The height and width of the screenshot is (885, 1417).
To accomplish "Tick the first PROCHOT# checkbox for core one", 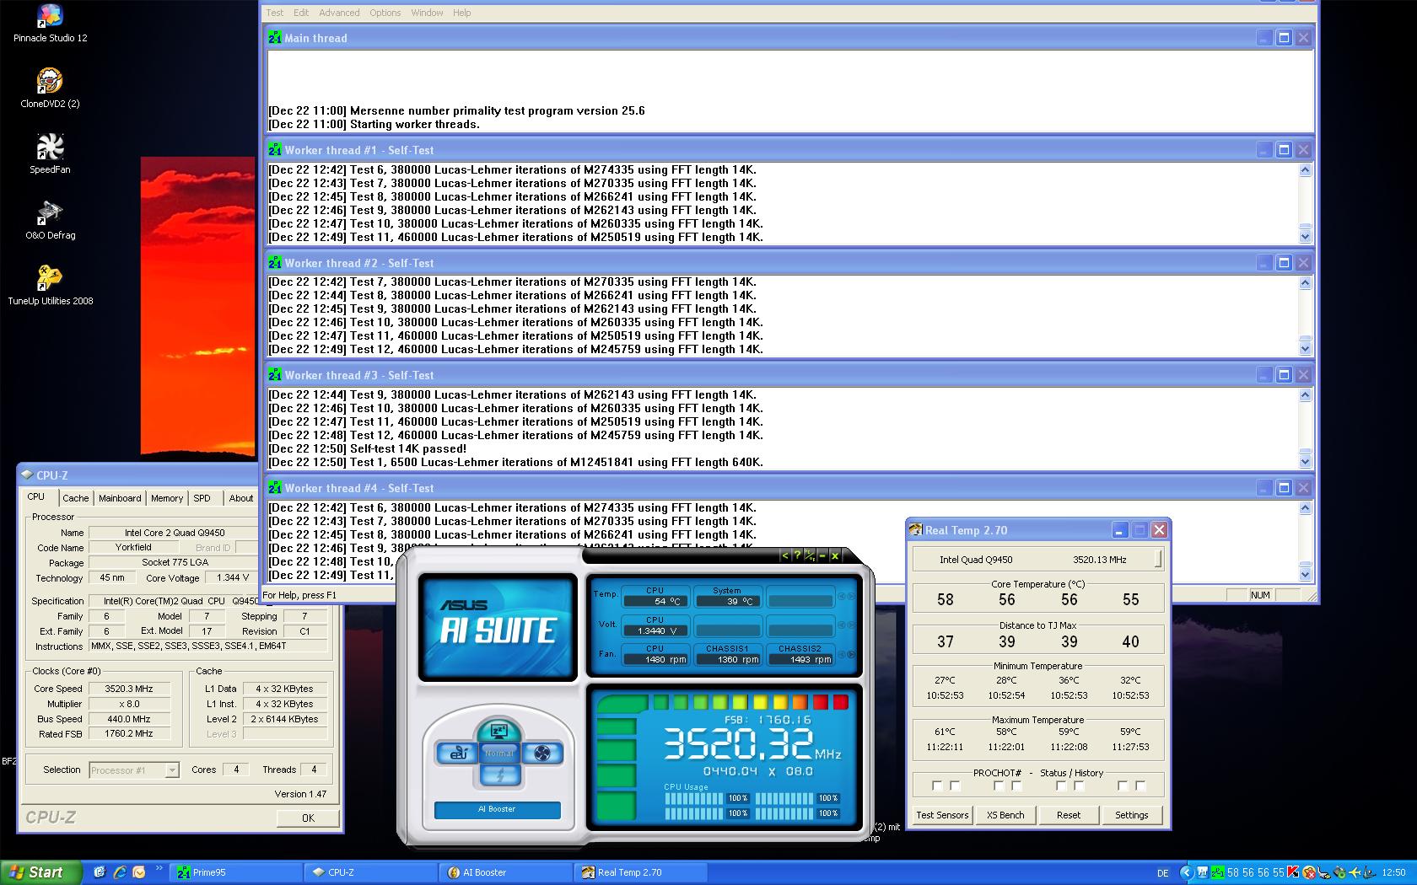I will pos(937,786).
